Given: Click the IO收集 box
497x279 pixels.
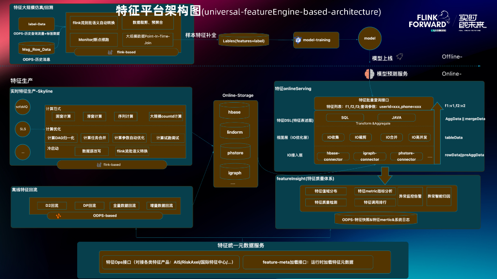Looking at the screenshot, I should [x=333, y=137].
